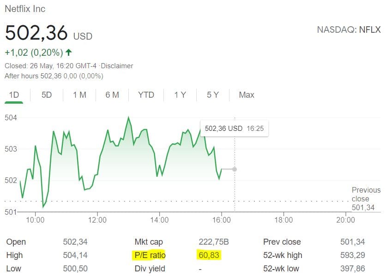The width and height of the screenshot is (386, 276).
Task: Click the highlighted P/E ratio label
Action: [150, 255]
